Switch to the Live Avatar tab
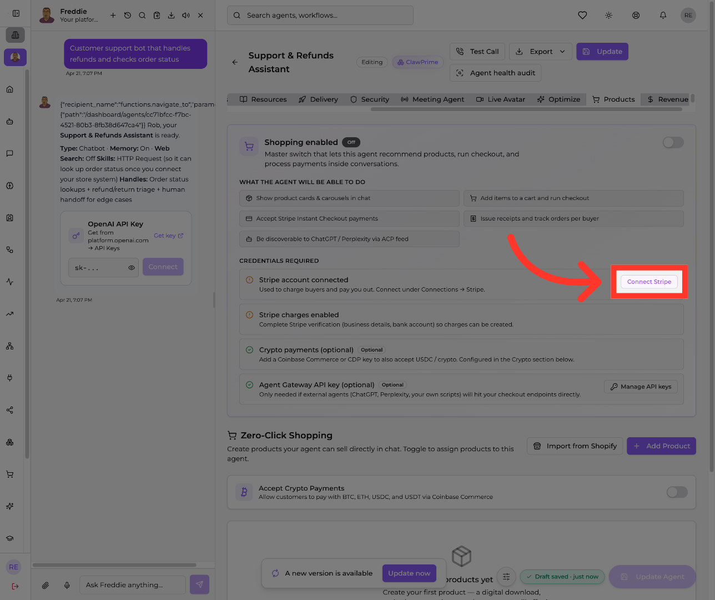 (501, 99)
